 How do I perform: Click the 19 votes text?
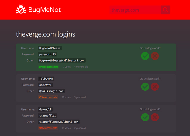point(66,97)
